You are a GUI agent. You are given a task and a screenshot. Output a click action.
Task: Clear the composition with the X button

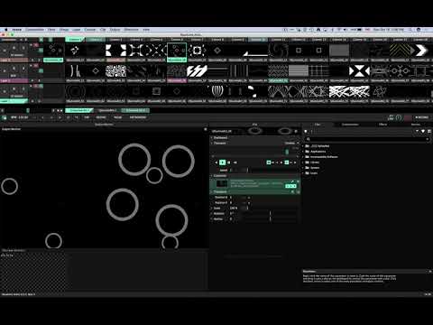[22, 40]
